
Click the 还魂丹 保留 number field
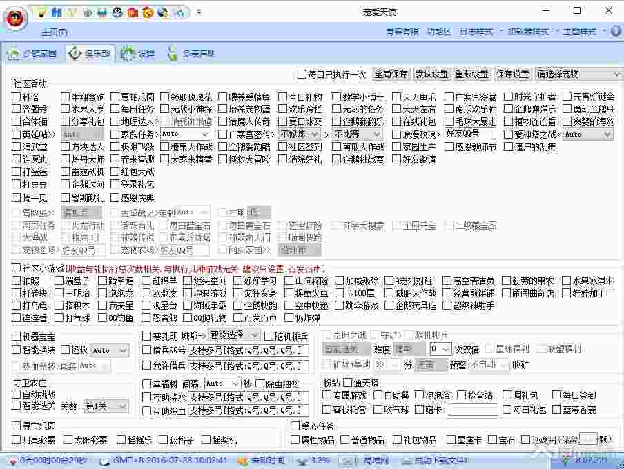(x=588, y=439)
